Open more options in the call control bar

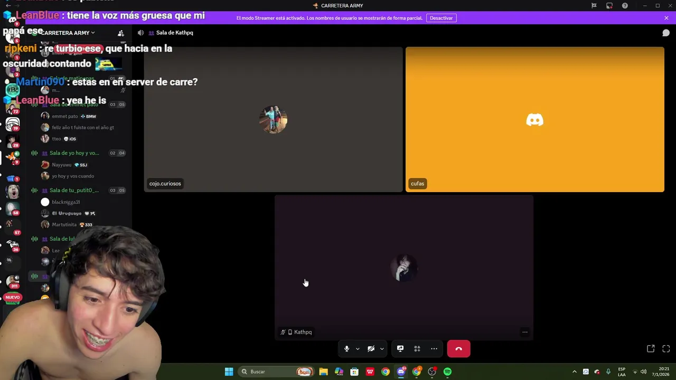(x=434, y=349)
